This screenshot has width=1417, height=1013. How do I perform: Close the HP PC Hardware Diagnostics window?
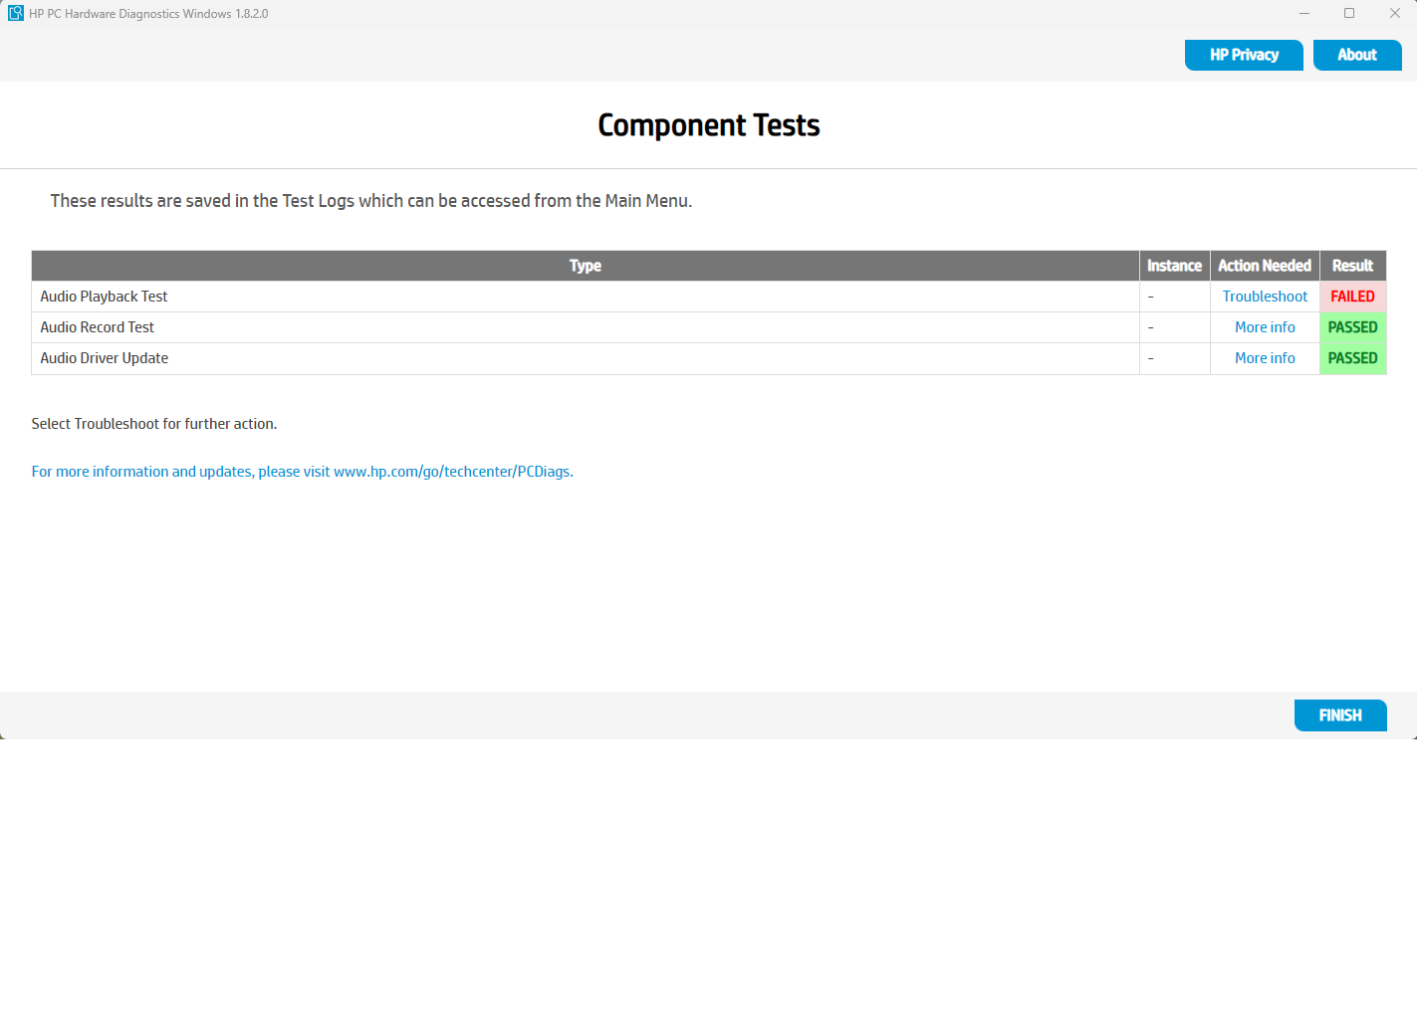point(1394,14)
